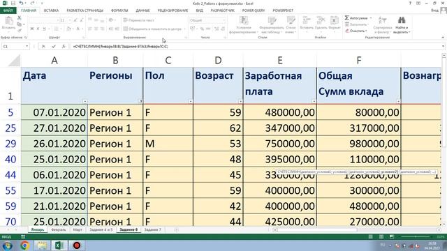The height and width of the screenshot is (251, 447).
Task: Open filter dropdown on Регионы header
Action: pyautogui.click(x=140, y=101)
